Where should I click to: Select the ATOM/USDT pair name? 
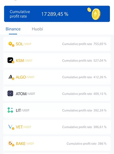pos(26,94)
